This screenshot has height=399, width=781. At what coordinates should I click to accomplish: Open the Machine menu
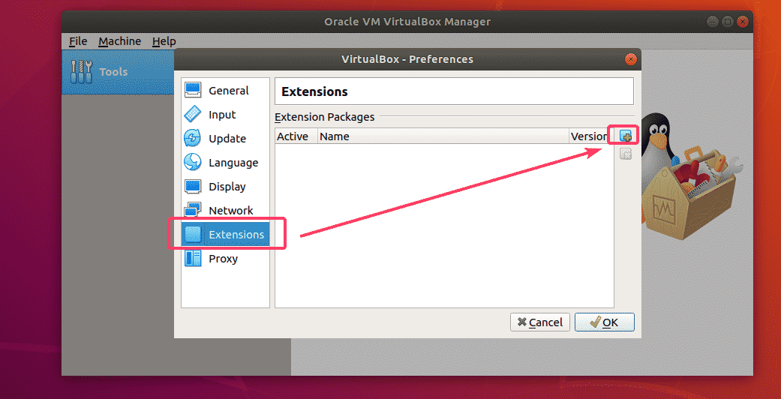click(119, 41)
